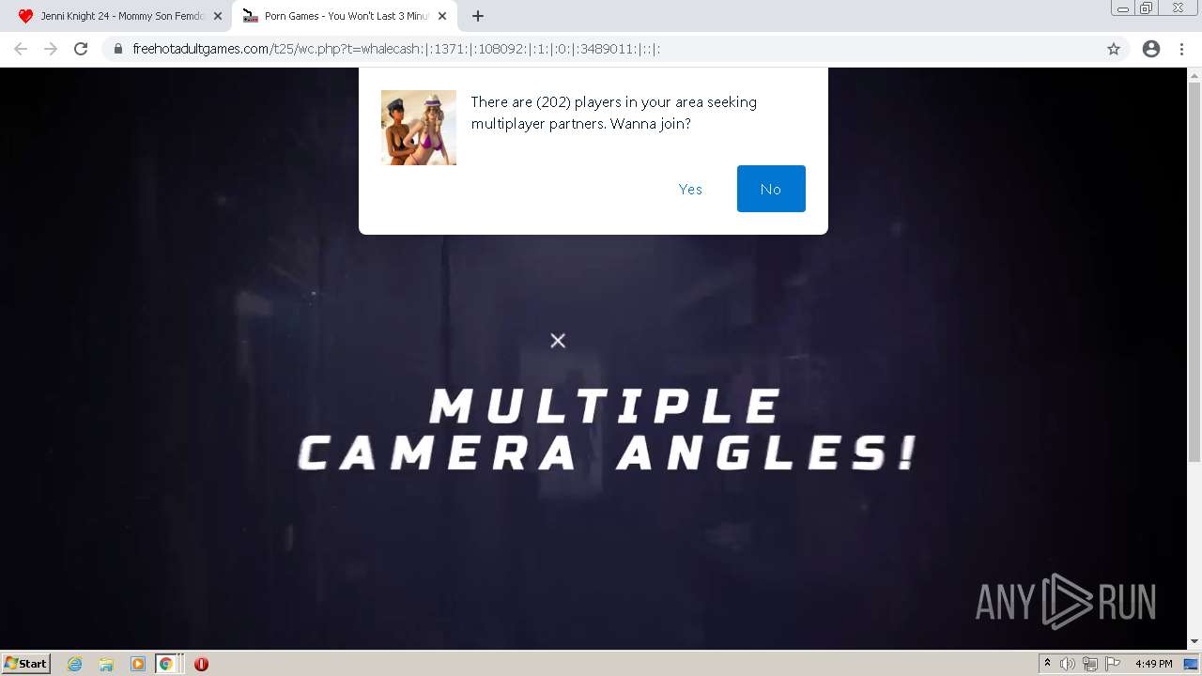The image size is (1202, 676).
Task: Close the Porn Games tab
Action: tap(442, 16)
